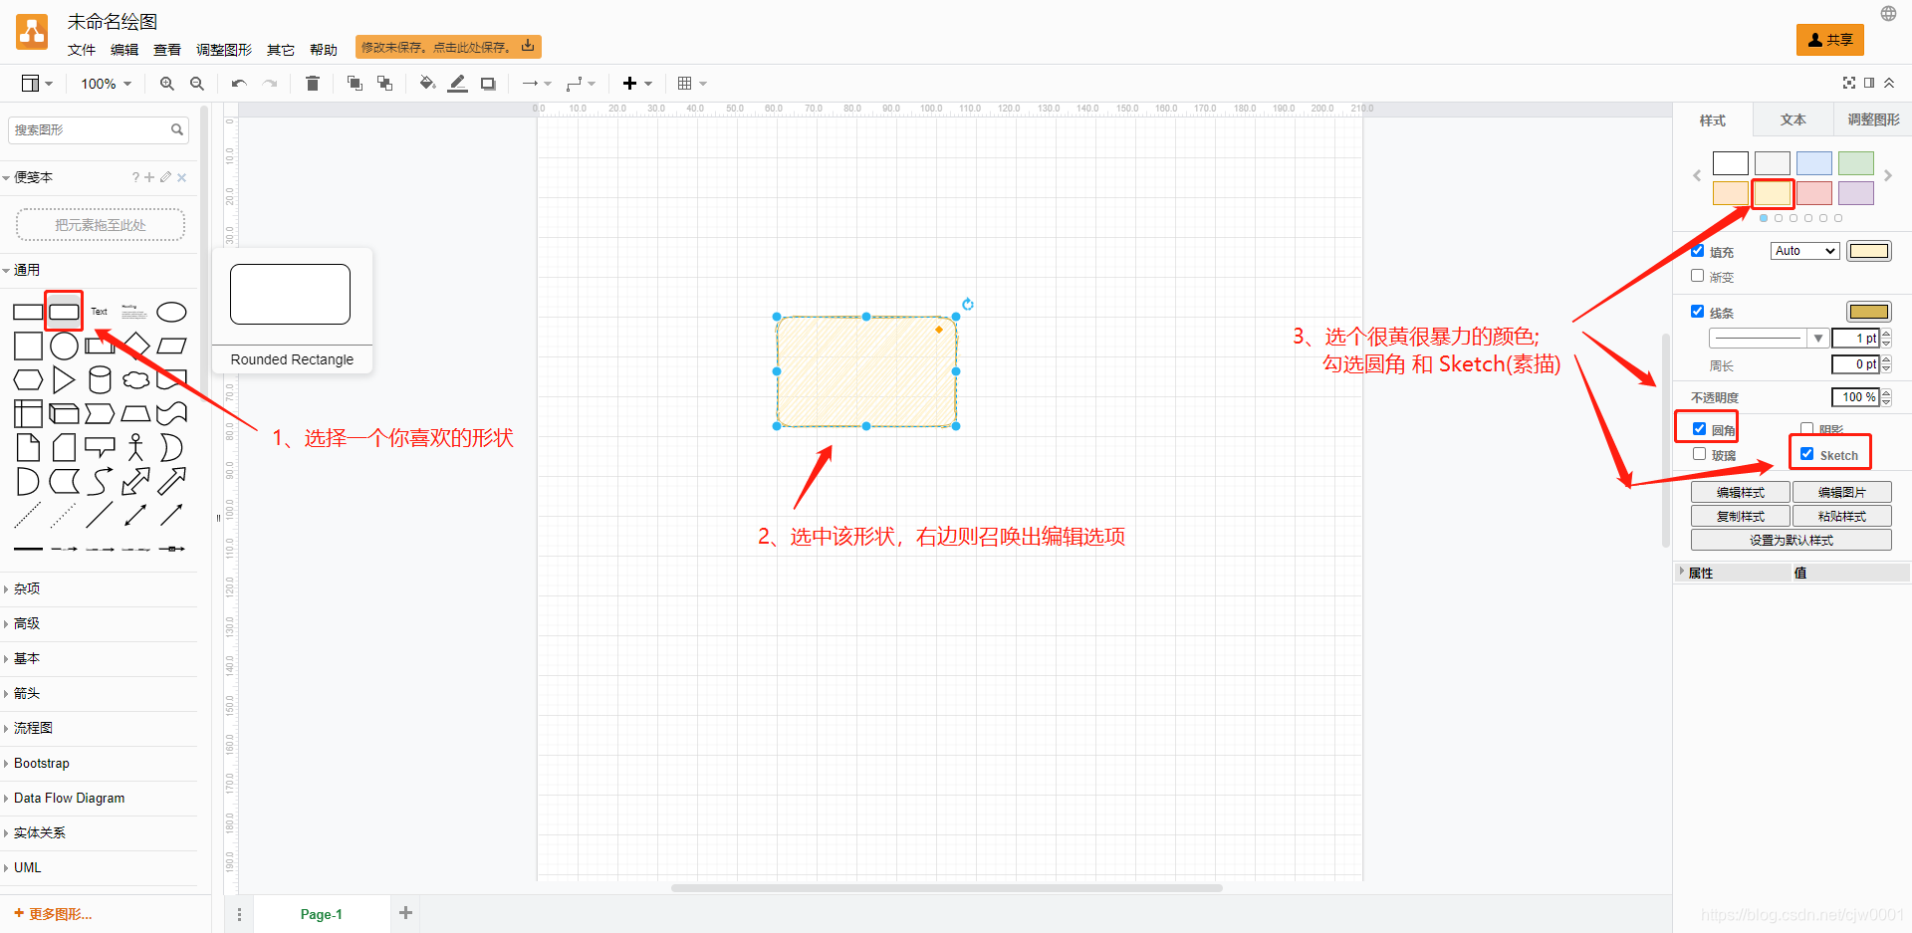Toggle the 圆角 rounded checkbox

[x=1700, y=429]
